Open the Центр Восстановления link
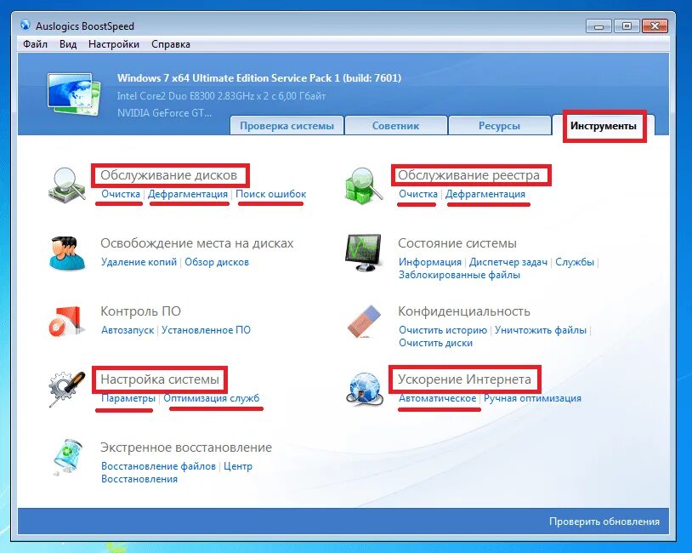Viewport: 692px width, 553px height. (x=177, y=473)
